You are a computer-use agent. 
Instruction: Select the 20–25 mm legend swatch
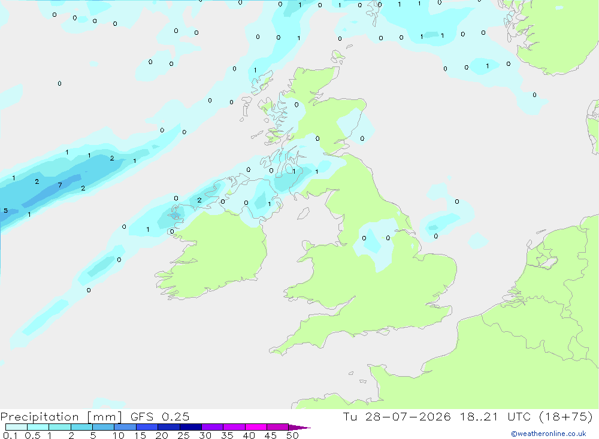(168, 427)
